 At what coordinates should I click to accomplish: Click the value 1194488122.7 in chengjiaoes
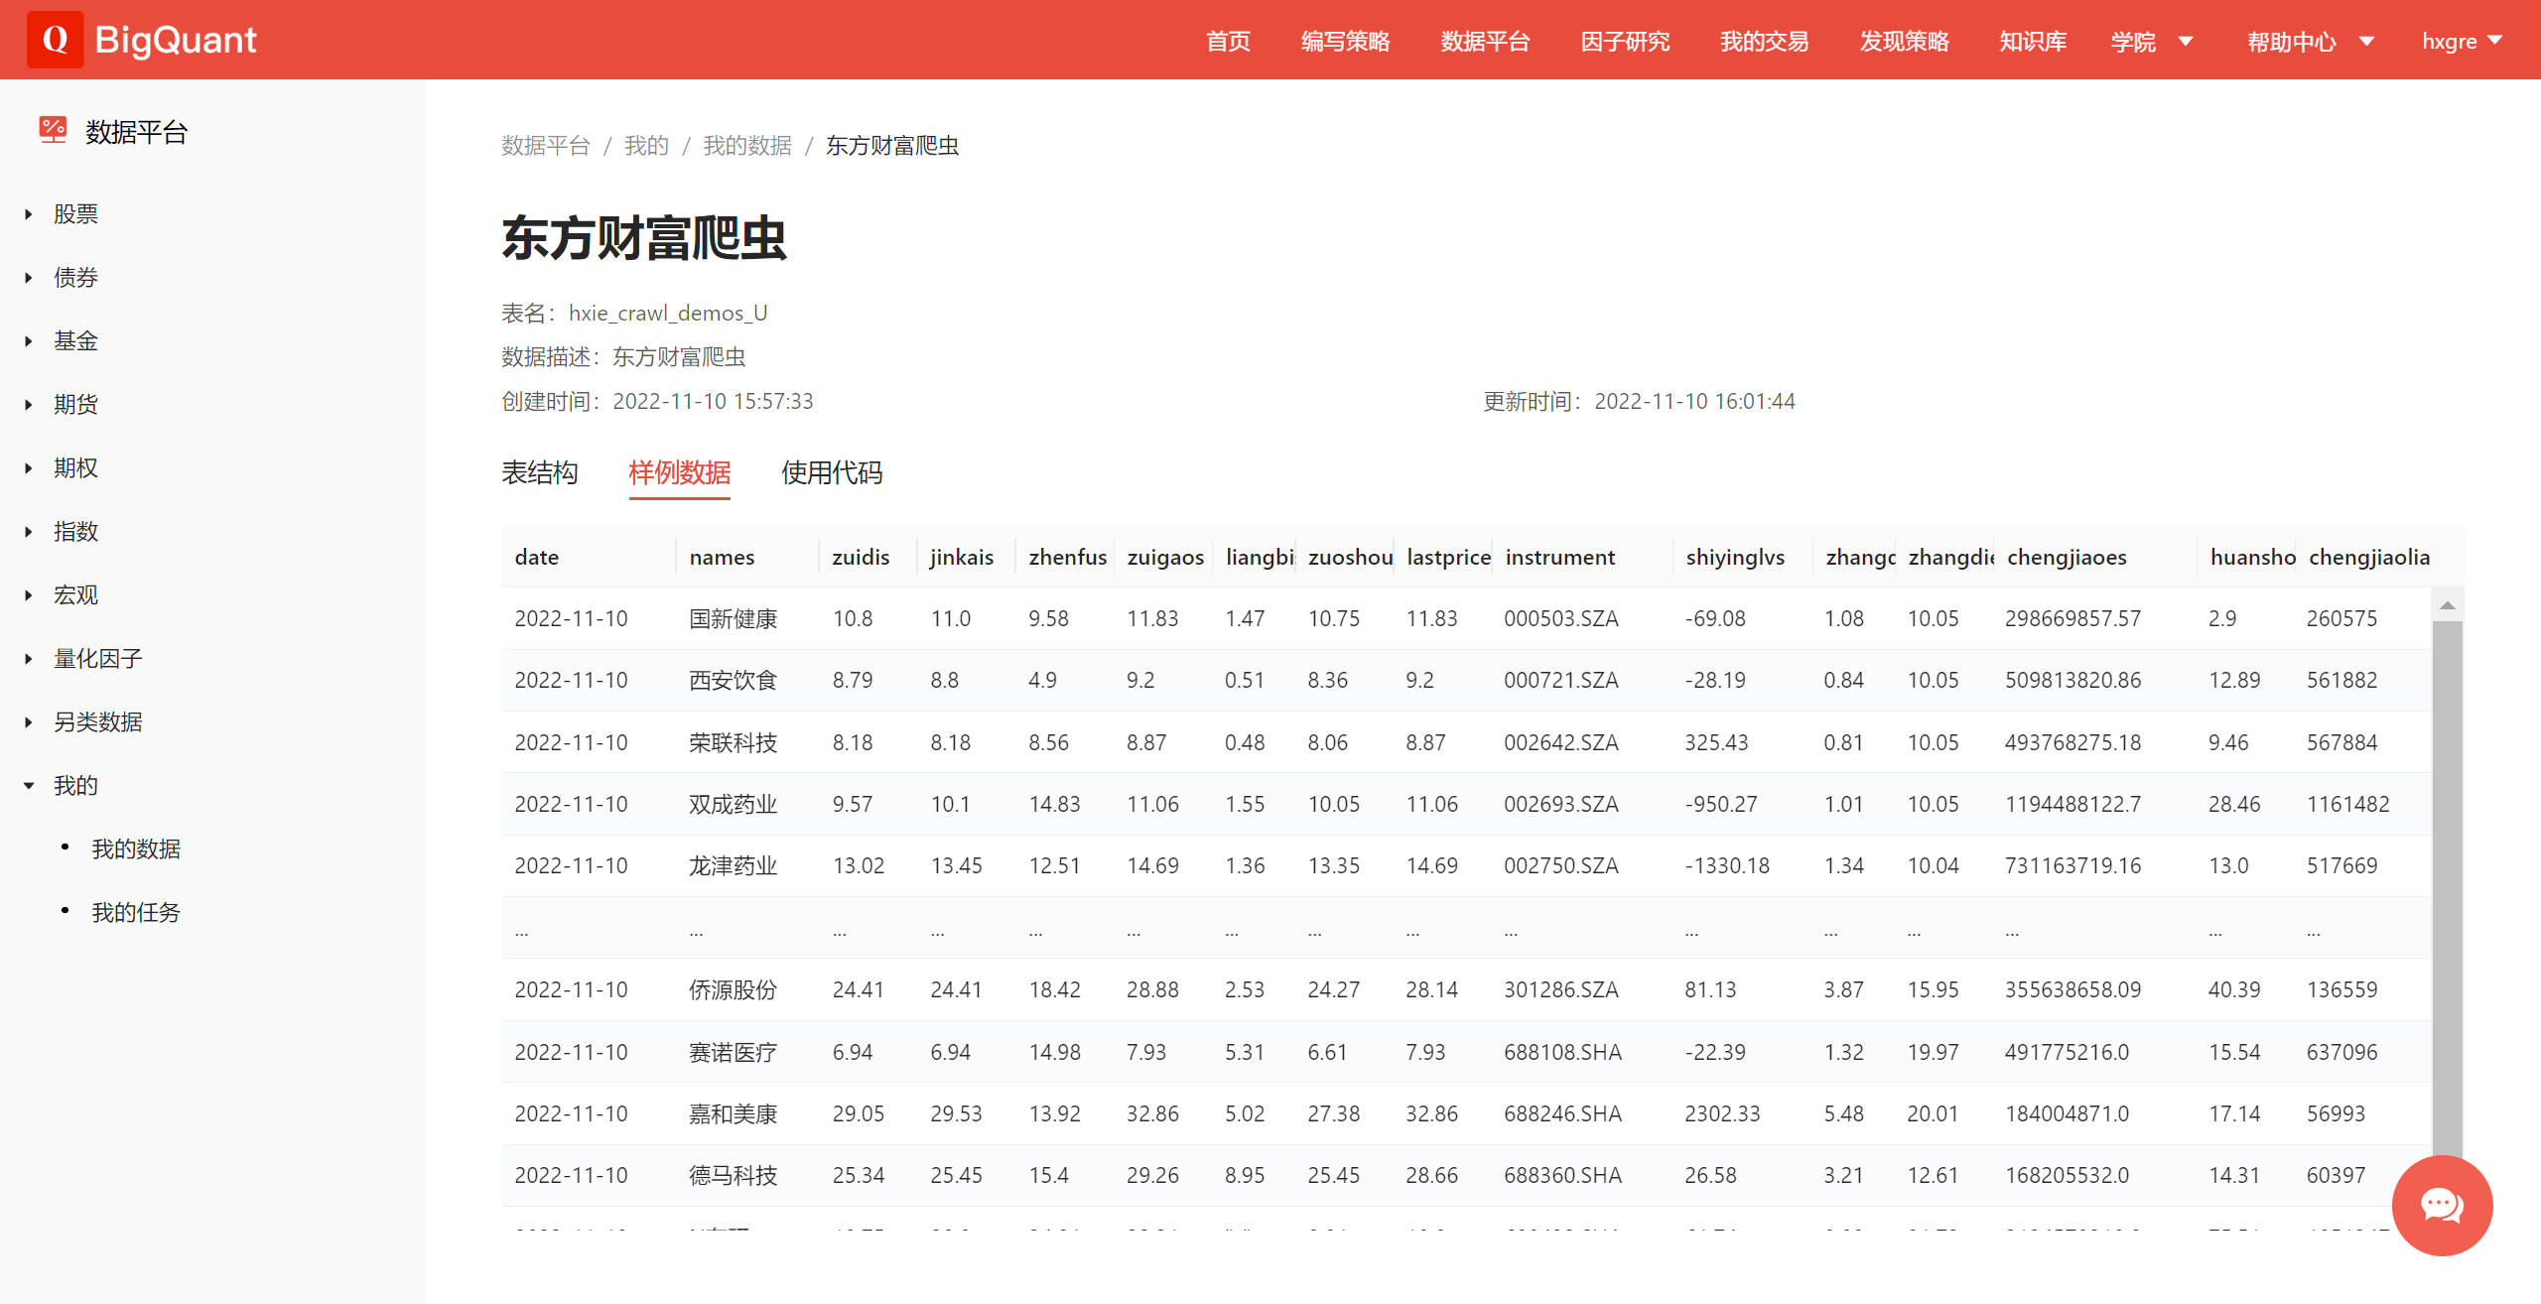pos(2073,805)
